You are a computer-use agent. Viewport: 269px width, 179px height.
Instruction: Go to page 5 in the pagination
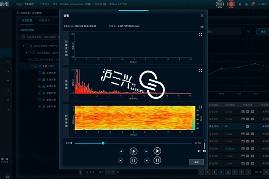234,172
